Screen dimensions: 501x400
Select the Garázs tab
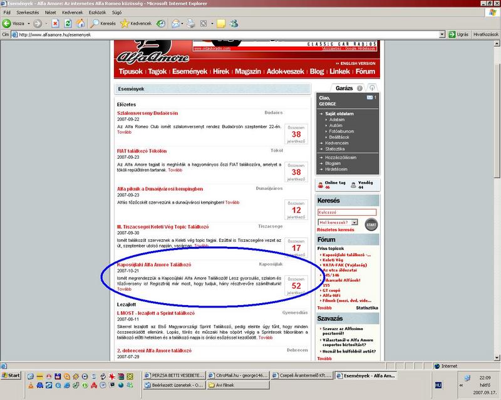344,88
